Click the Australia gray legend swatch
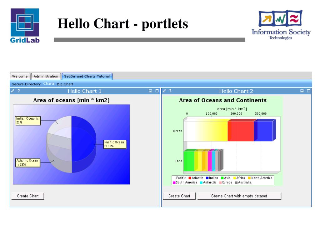This screenshot has height=240, width=320. (236, 182)
